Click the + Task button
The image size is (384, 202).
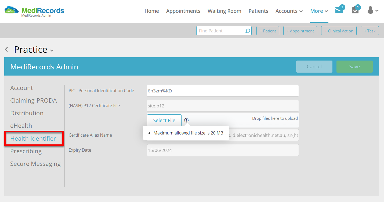370,31
